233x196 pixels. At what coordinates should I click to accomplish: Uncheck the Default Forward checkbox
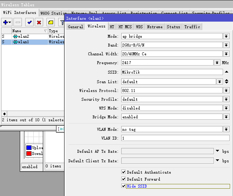click(x=123, y=179)
